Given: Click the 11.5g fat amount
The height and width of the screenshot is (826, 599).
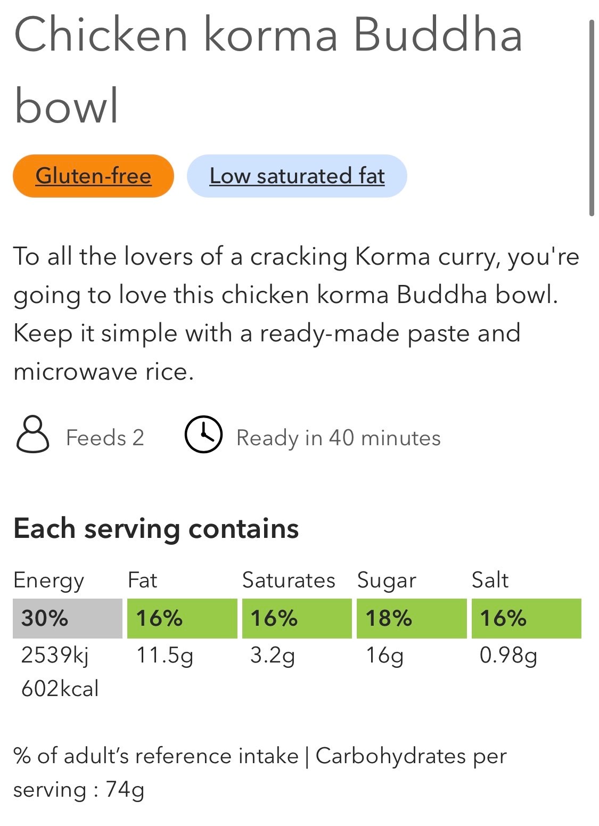Looking at the screenshot, I should (x=165, y=656).
